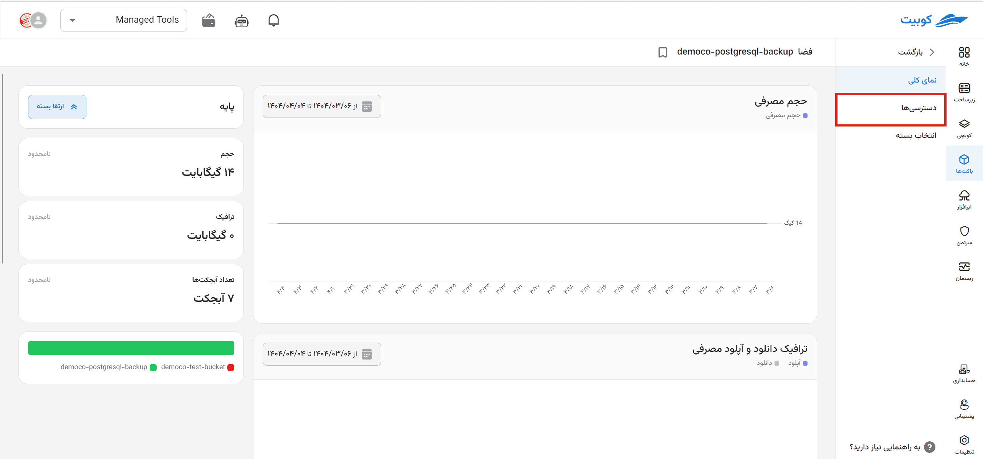
Task: Click the page vertical scrollbar
Action: click(2, 169)
